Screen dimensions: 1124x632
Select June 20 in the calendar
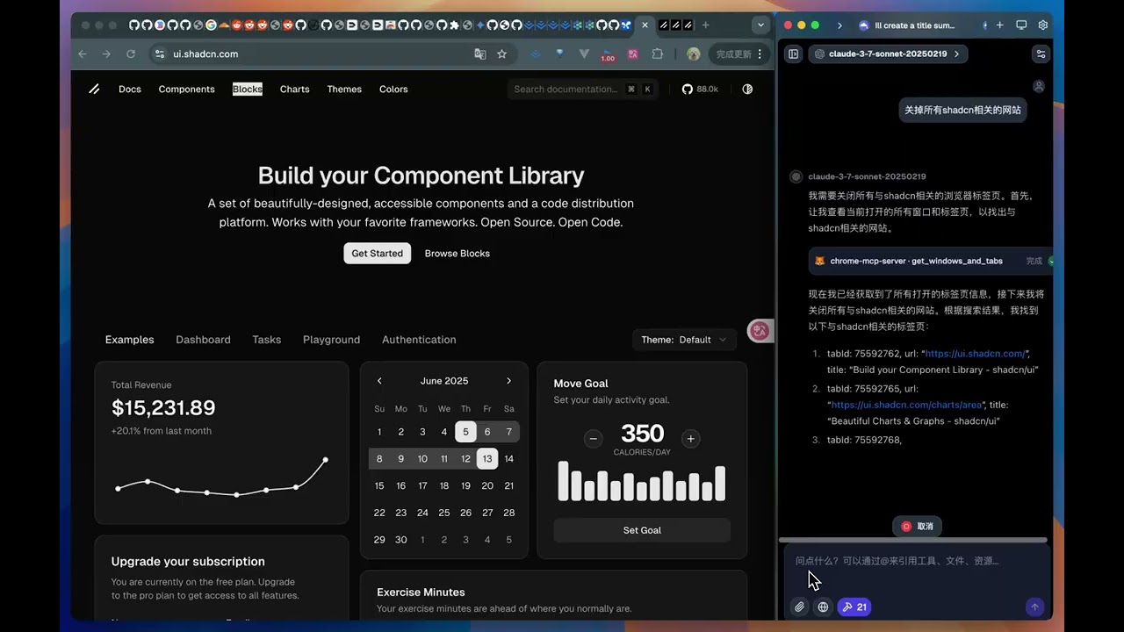(487, 485)
